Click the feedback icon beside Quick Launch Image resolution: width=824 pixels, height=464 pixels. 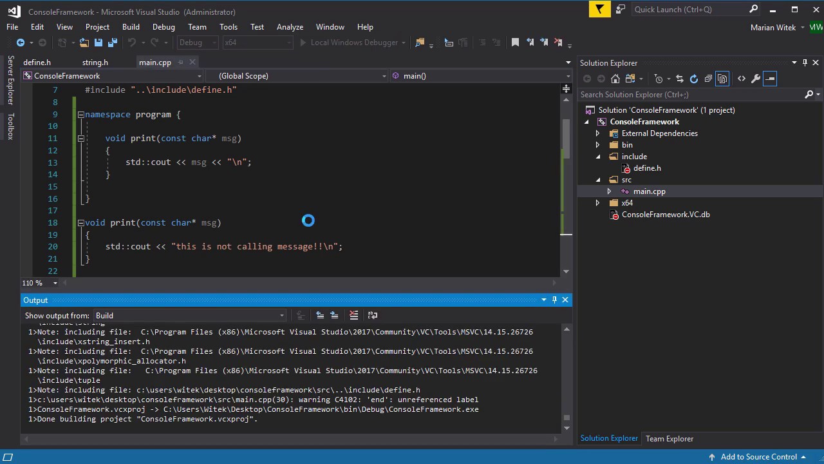tap(620, 9)
